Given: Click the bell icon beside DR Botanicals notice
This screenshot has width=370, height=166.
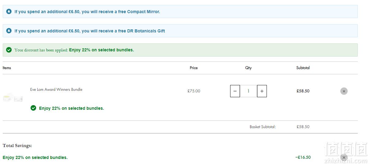Looking at the screenshot, I should point(9,31).
